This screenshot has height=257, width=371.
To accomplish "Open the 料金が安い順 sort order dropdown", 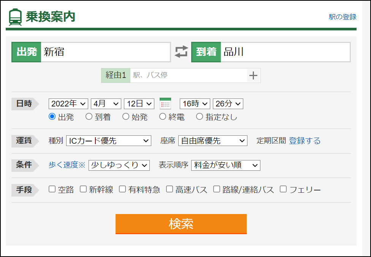I will (x=225, y=165).
